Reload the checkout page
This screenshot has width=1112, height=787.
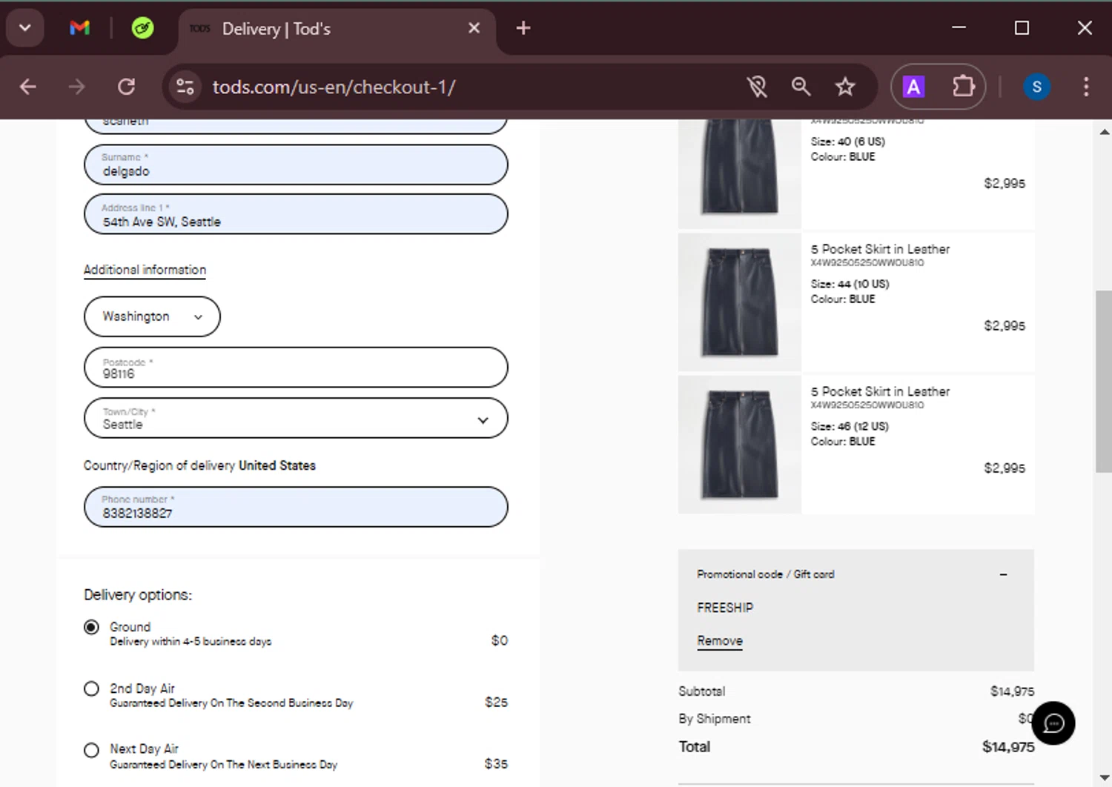127,87
